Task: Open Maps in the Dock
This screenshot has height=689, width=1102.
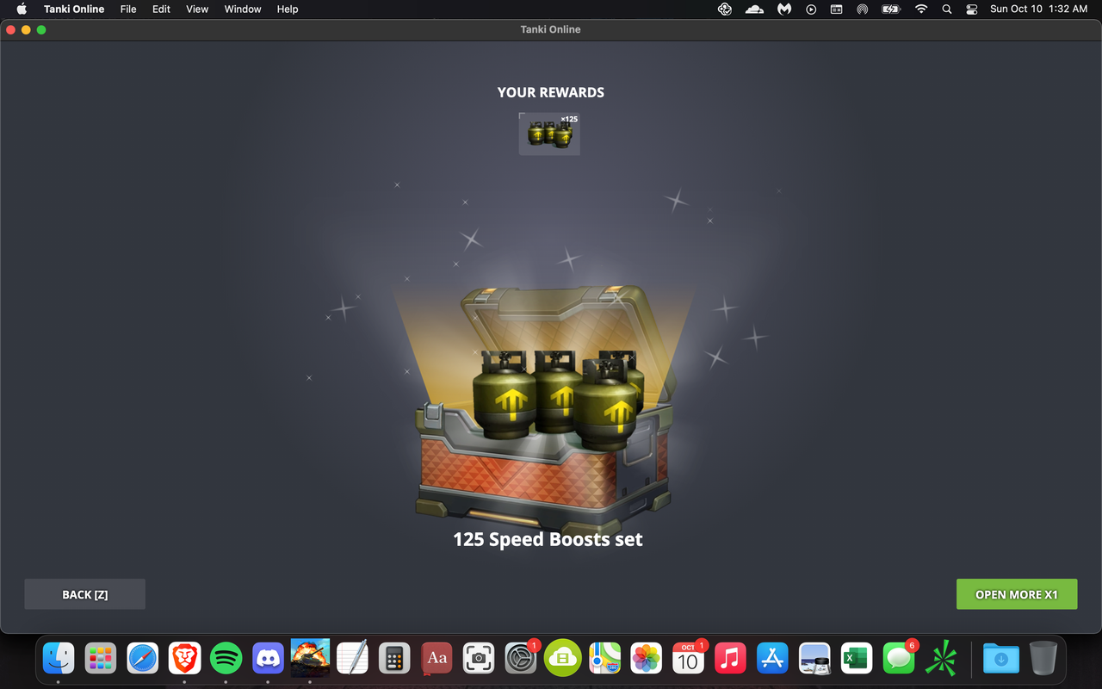Action: coord(604,659)
